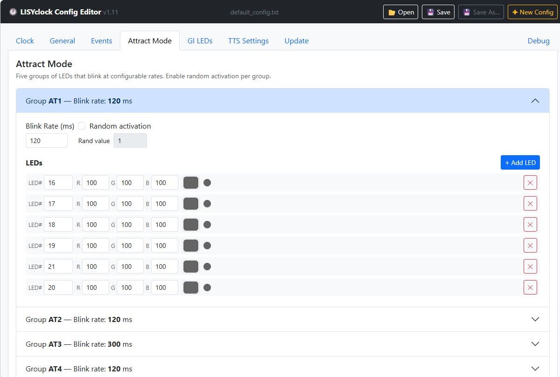
Task: Click the folder icon on the Open button
Action: [x=392, y=12]
